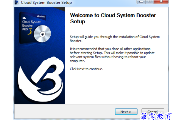Click the maximize button in title bar

point(150,2)
